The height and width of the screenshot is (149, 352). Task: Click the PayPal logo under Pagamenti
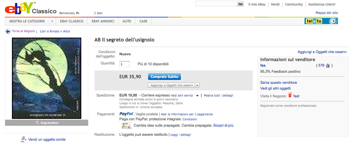click(x=126, y=114)
